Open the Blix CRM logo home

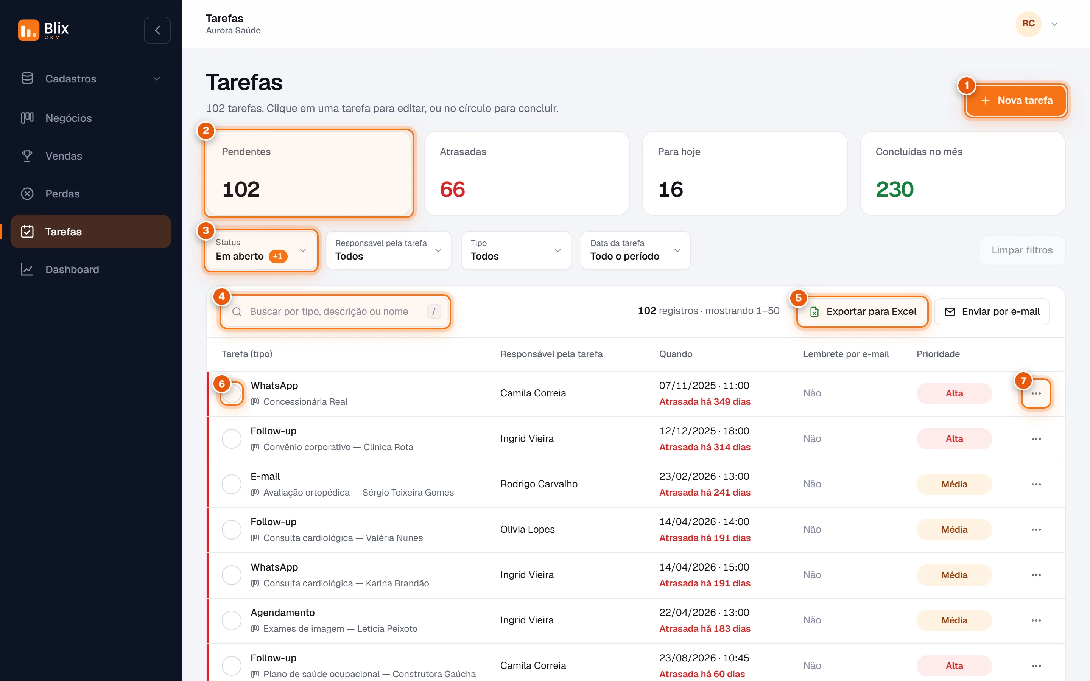(43, 30)
